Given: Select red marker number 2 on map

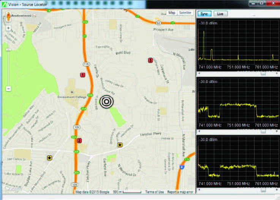Looking at the screenshot, I should point(79,140).
